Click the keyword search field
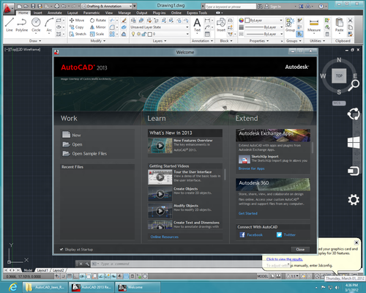Image resolution: width=366 pixels, height=293 pixels. tap(231, 7)
